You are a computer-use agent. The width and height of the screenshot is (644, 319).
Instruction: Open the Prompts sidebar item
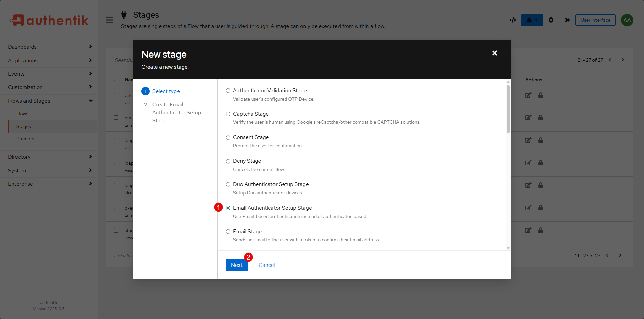(25, 139)
